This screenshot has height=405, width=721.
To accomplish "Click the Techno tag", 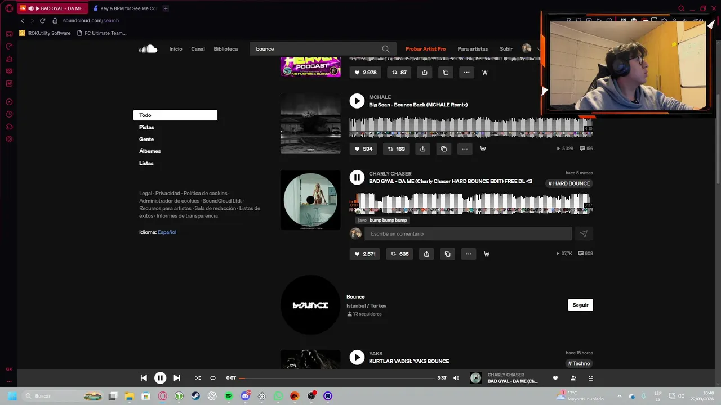I will tap(579, 363).
